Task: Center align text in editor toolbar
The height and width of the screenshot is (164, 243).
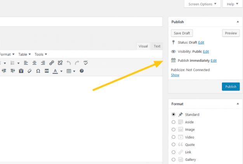Action: tap(35, 63)
